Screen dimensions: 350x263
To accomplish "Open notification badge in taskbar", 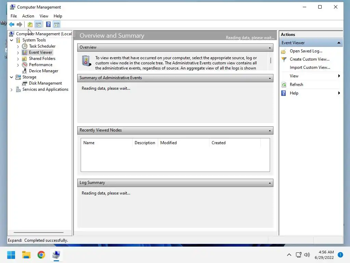I will pos(340,255).
